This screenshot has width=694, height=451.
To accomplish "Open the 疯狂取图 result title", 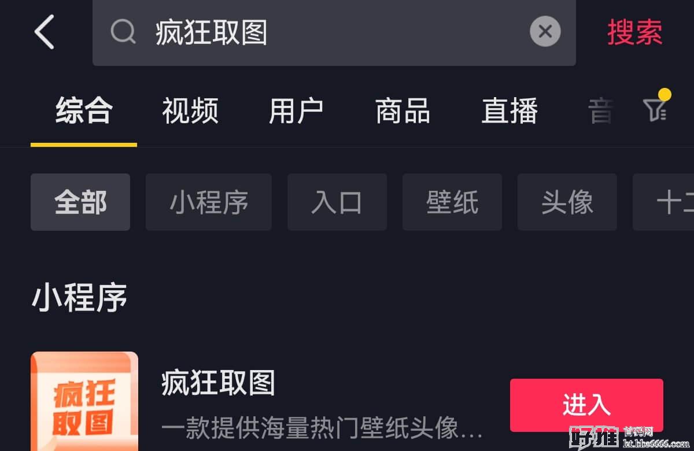I will pos(218,383).
